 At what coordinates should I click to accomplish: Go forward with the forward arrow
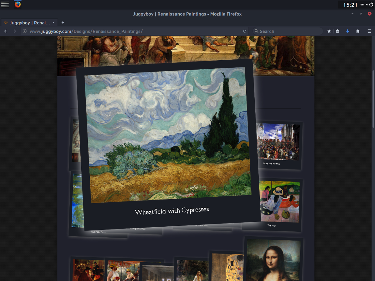coord(14,31)
